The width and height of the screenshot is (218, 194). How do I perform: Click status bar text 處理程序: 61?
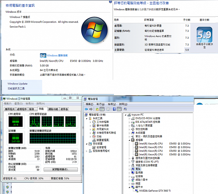point(10,179)
